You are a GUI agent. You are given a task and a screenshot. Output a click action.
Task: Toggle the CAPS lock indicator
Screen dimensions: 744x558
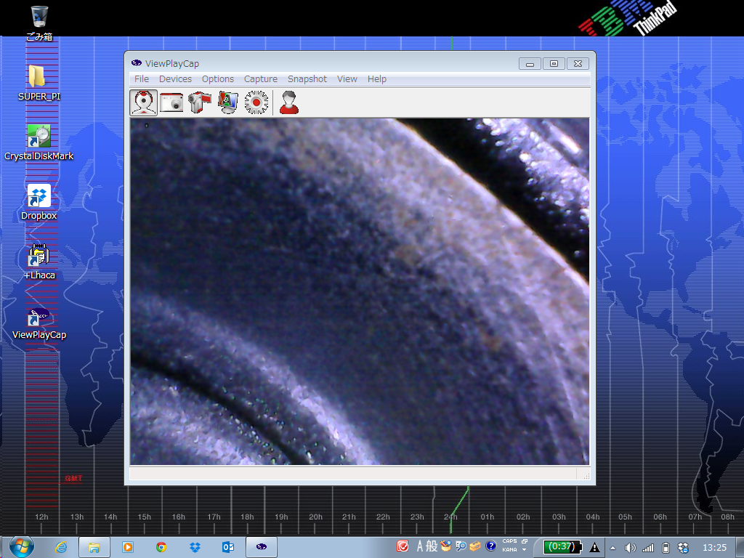coord(509,541)
